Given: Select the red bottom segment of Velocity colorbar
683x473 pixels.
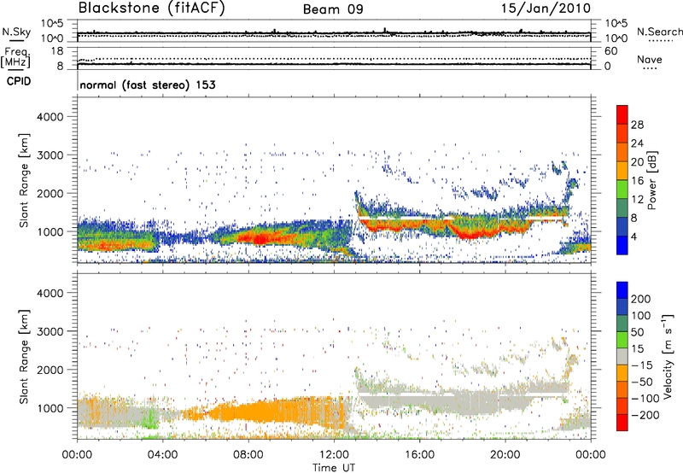Looking at the screenshot, I should 622,423.
